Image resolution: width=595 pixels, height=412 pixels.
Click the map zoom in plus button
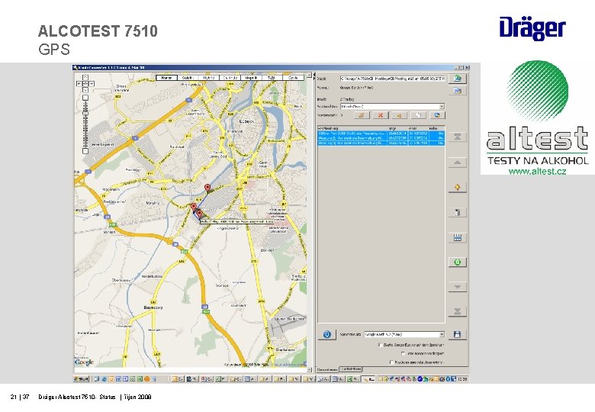[85, 98]
